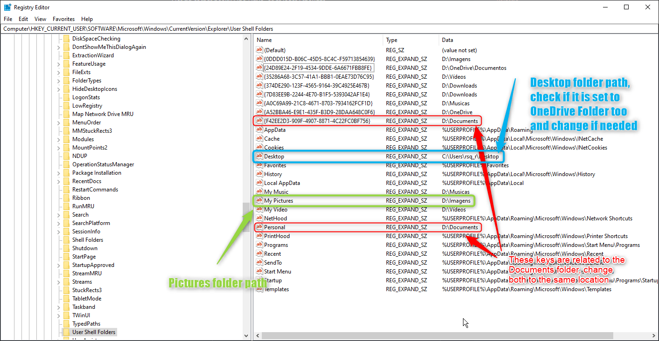
Task: Click the values pane scroll right arrow
Action: (x=654, y=335)
